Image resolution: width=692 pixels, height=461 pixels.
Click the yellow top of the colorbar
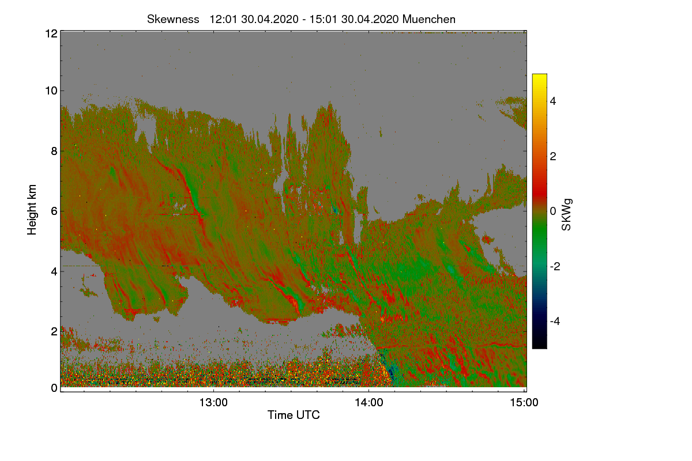(x=539, y=77)
